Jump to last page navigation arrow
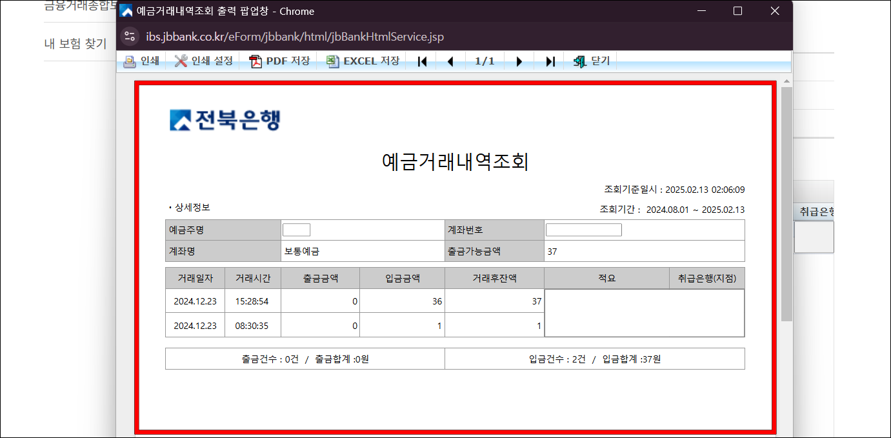Screen dimensions: 891x438 (550, 61)
